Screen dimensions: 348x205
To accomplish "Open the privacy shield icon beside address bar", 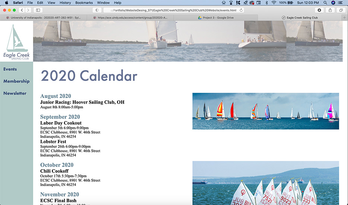I will point(97,10).
